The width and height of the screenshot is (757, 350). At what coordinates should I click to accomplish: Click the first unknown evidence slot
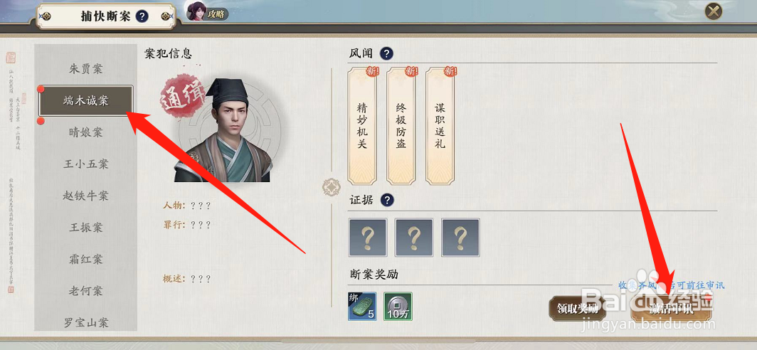point(368,237)
